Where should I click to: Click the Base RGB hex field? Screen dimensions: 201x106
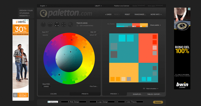pos(46,86)
